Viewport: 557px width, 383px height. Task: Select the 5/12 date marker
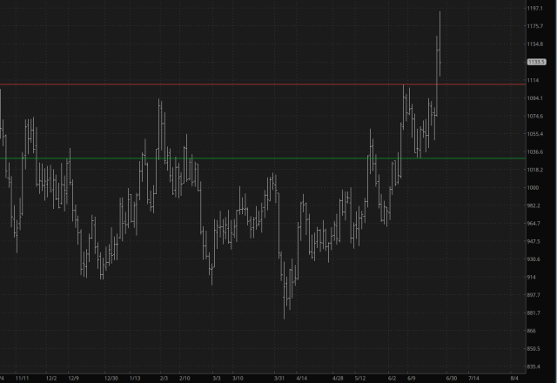point(360,379)
